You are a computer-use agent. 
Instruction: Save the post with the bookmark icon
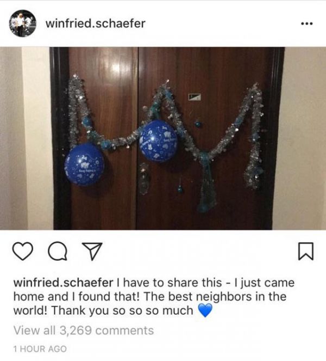point(305,251)
